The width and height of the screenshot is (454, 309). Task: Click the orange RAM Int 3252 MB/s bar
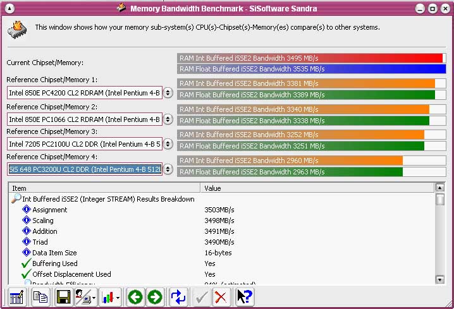(311, 135)
